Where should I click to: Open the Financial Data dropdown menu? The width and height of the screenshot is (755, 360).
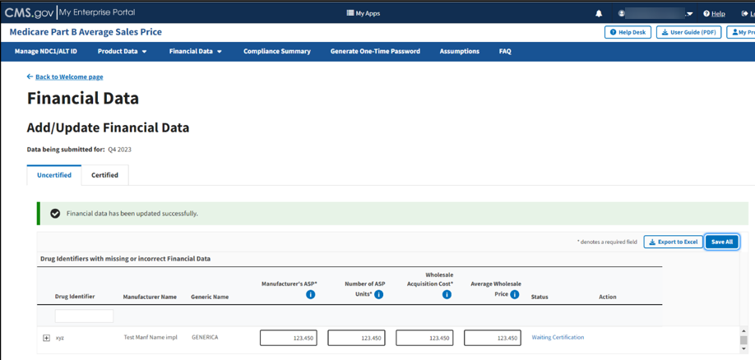[195, 51]
